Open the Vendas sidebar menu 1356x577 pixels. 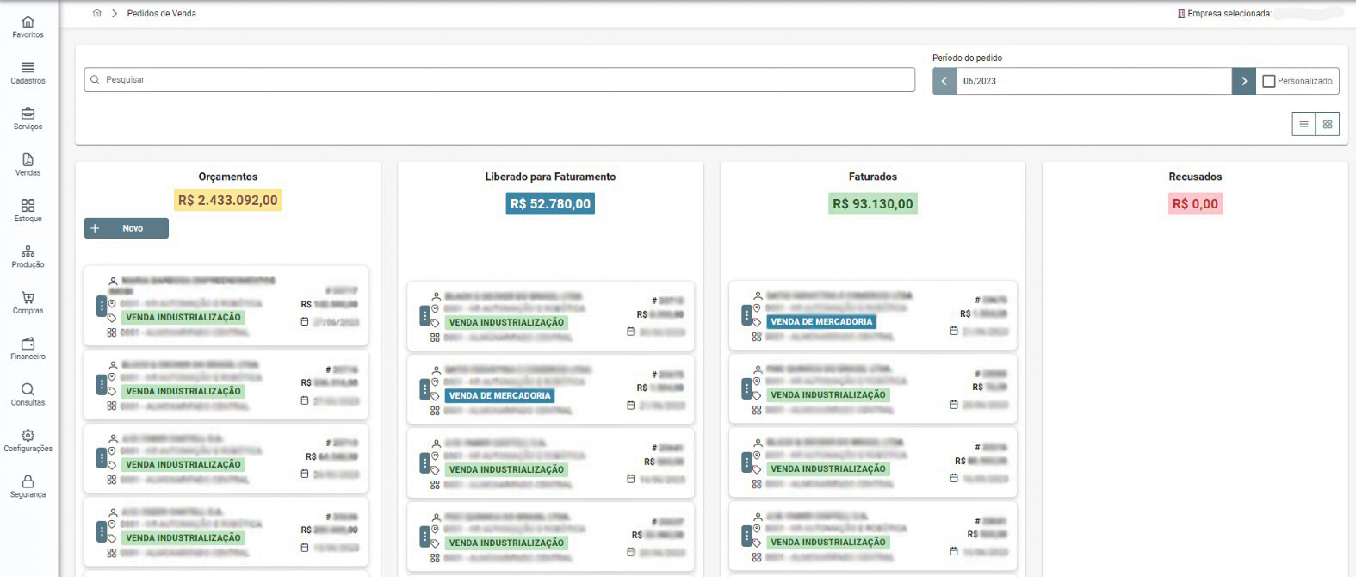coord(28,161)
